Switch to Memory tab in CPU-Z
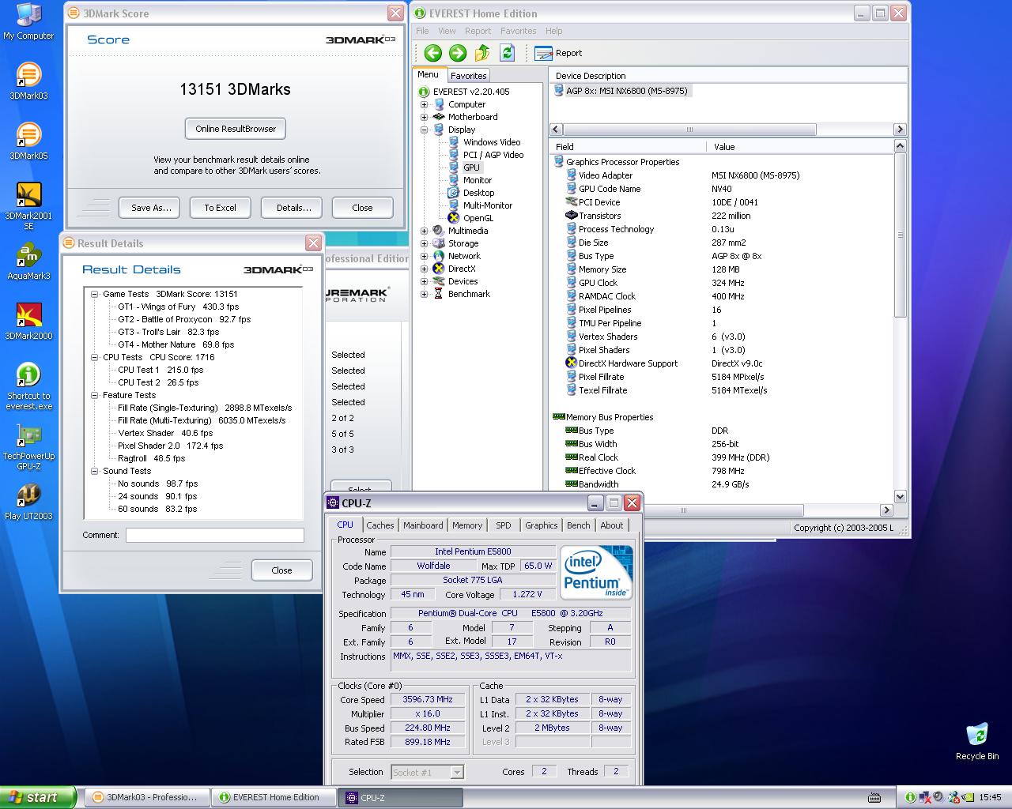The width and height of the screenshot is (1012, 809). (x=467, y=525)
